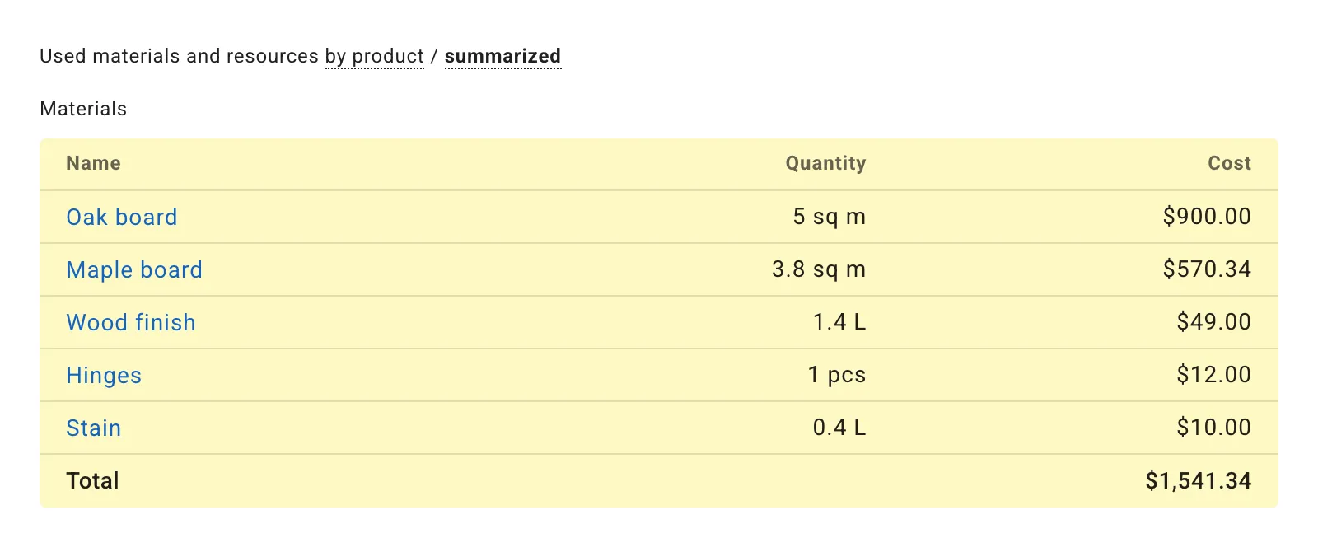Click the Stain quantity 0.4 L
The width and height of the screenshot is (1318, 552).
pyautogui.click(x=838, y=428)
